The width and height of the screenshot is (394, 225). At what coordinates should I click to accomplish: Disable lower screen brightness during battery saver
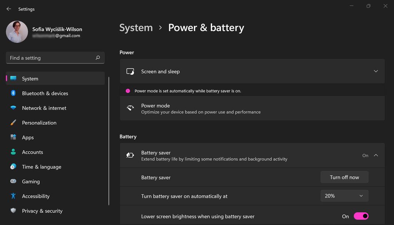coord(362,216)
